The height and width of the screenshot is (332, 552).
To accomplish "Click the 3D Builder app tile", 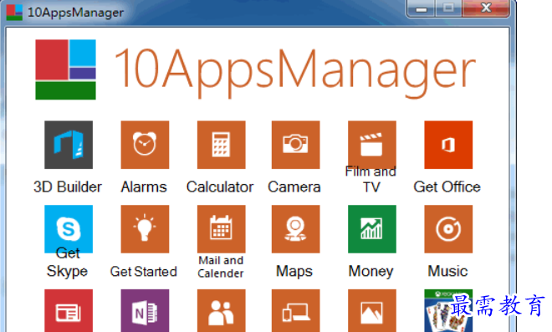I will click(69, 145).
